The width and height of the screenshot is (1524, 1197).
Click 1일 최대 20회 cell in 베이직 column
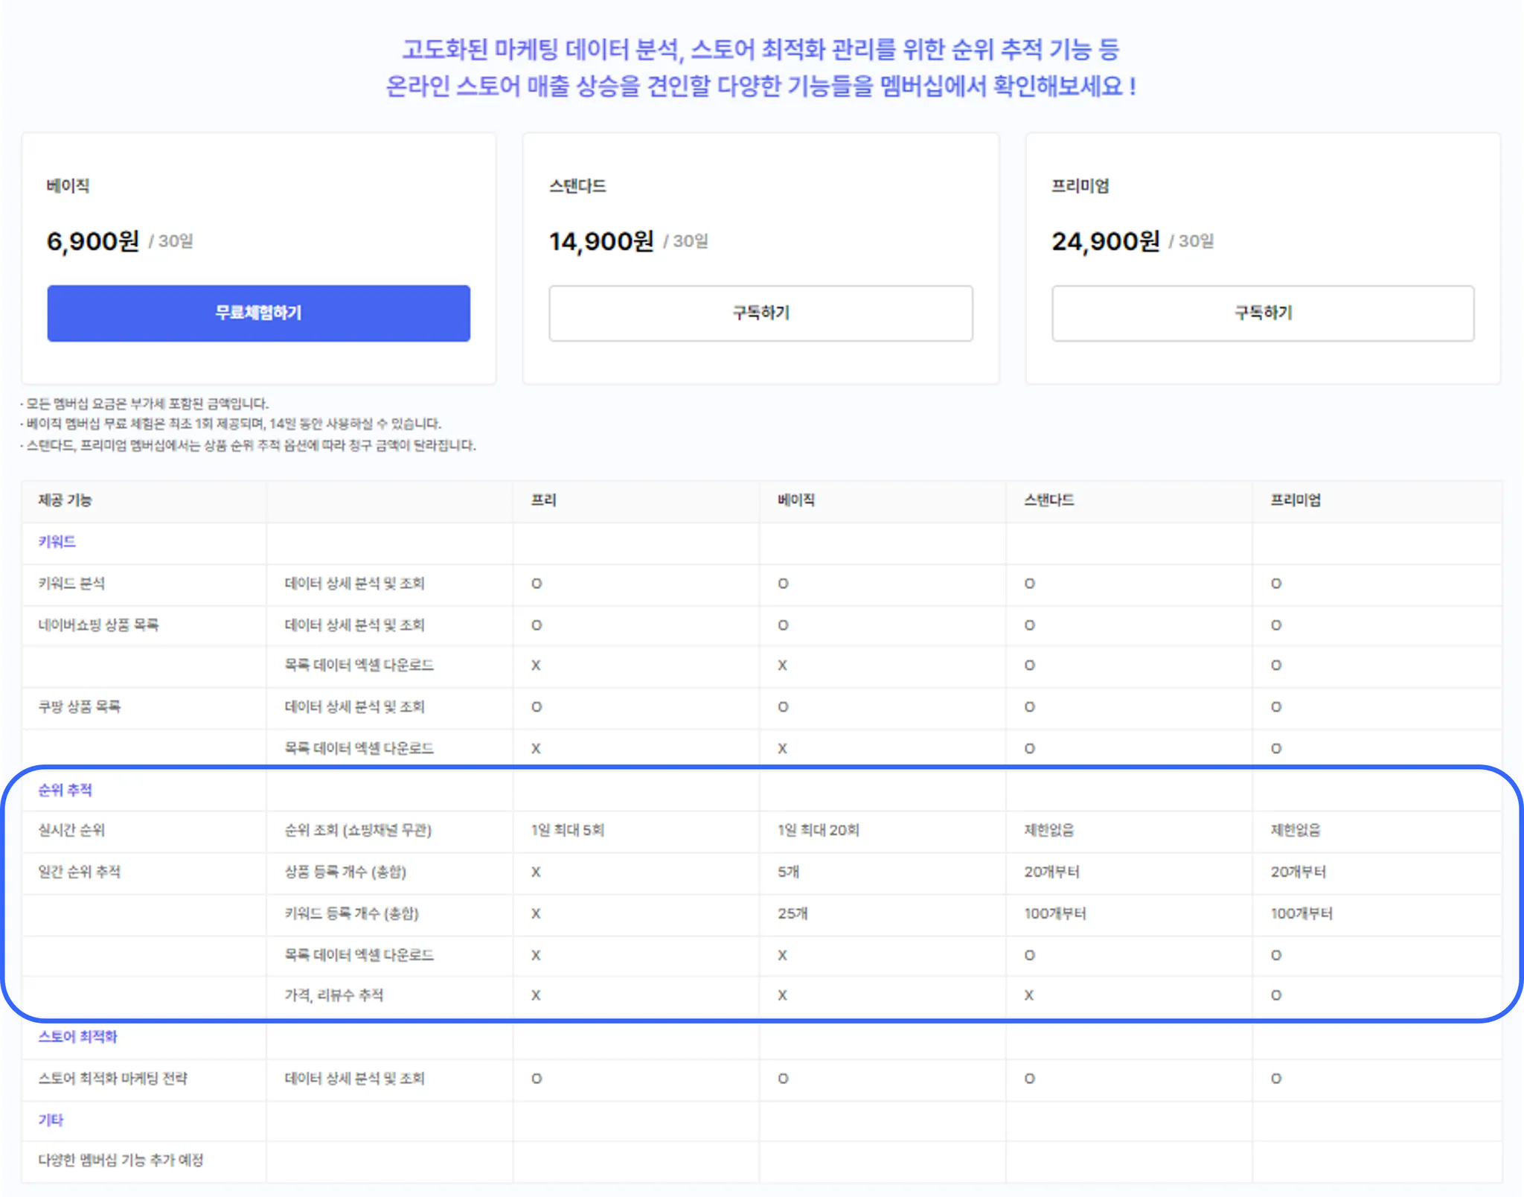click(x=819, y=829)
